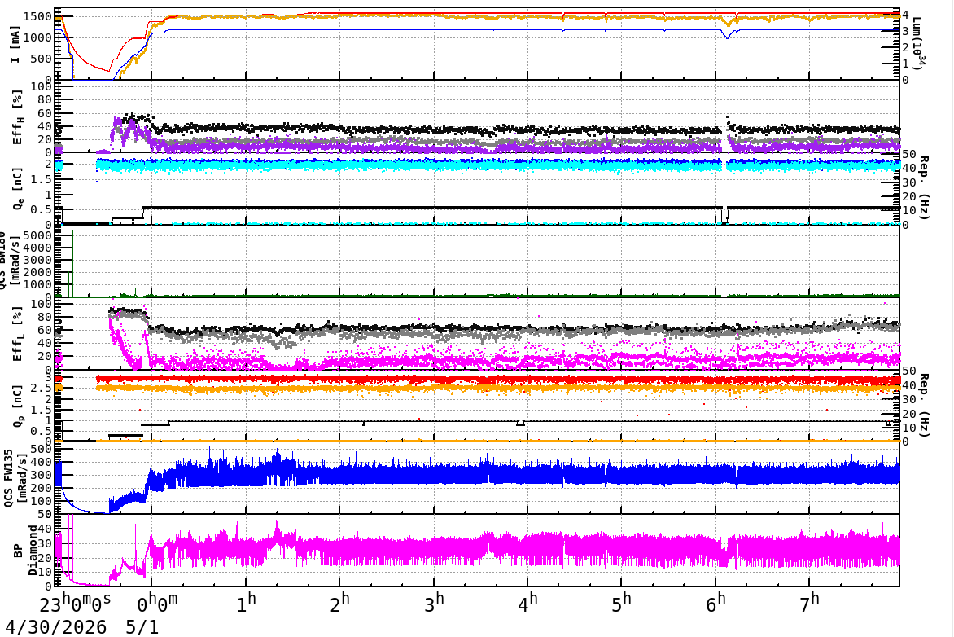Click the "4/30/2026" date label

(56, 627)
